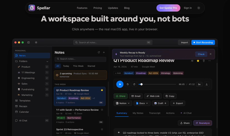Toggle the website light/dark theme sun icon
230x136 pixels.
199,8
